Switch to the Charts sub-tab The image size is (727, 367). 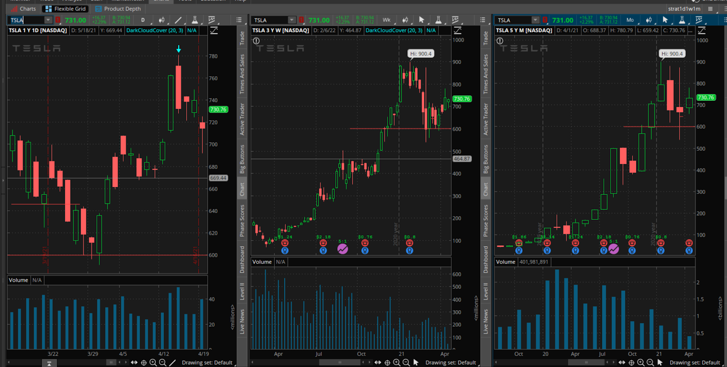point(23,9)
